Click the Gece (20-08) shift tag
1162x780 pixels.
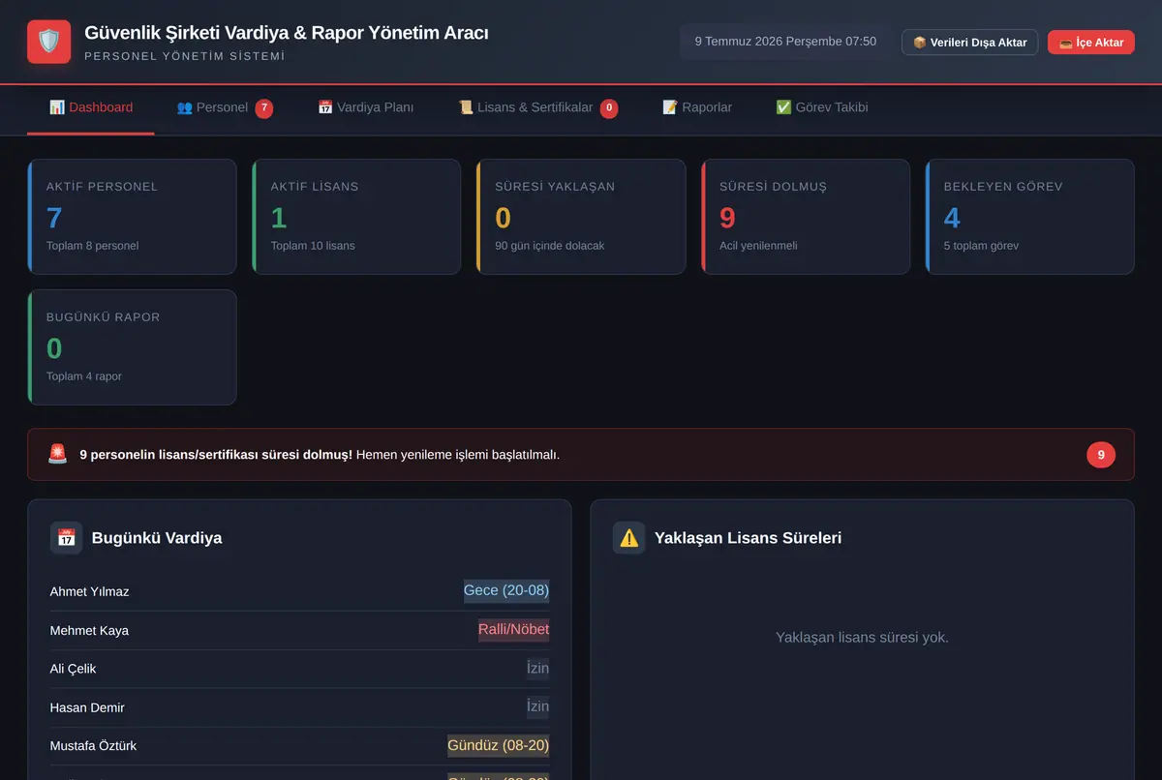(x=506, y=590)
